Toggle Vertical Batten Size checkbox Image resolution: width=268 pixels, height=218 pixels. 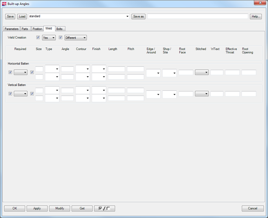[x=32, y=94]
